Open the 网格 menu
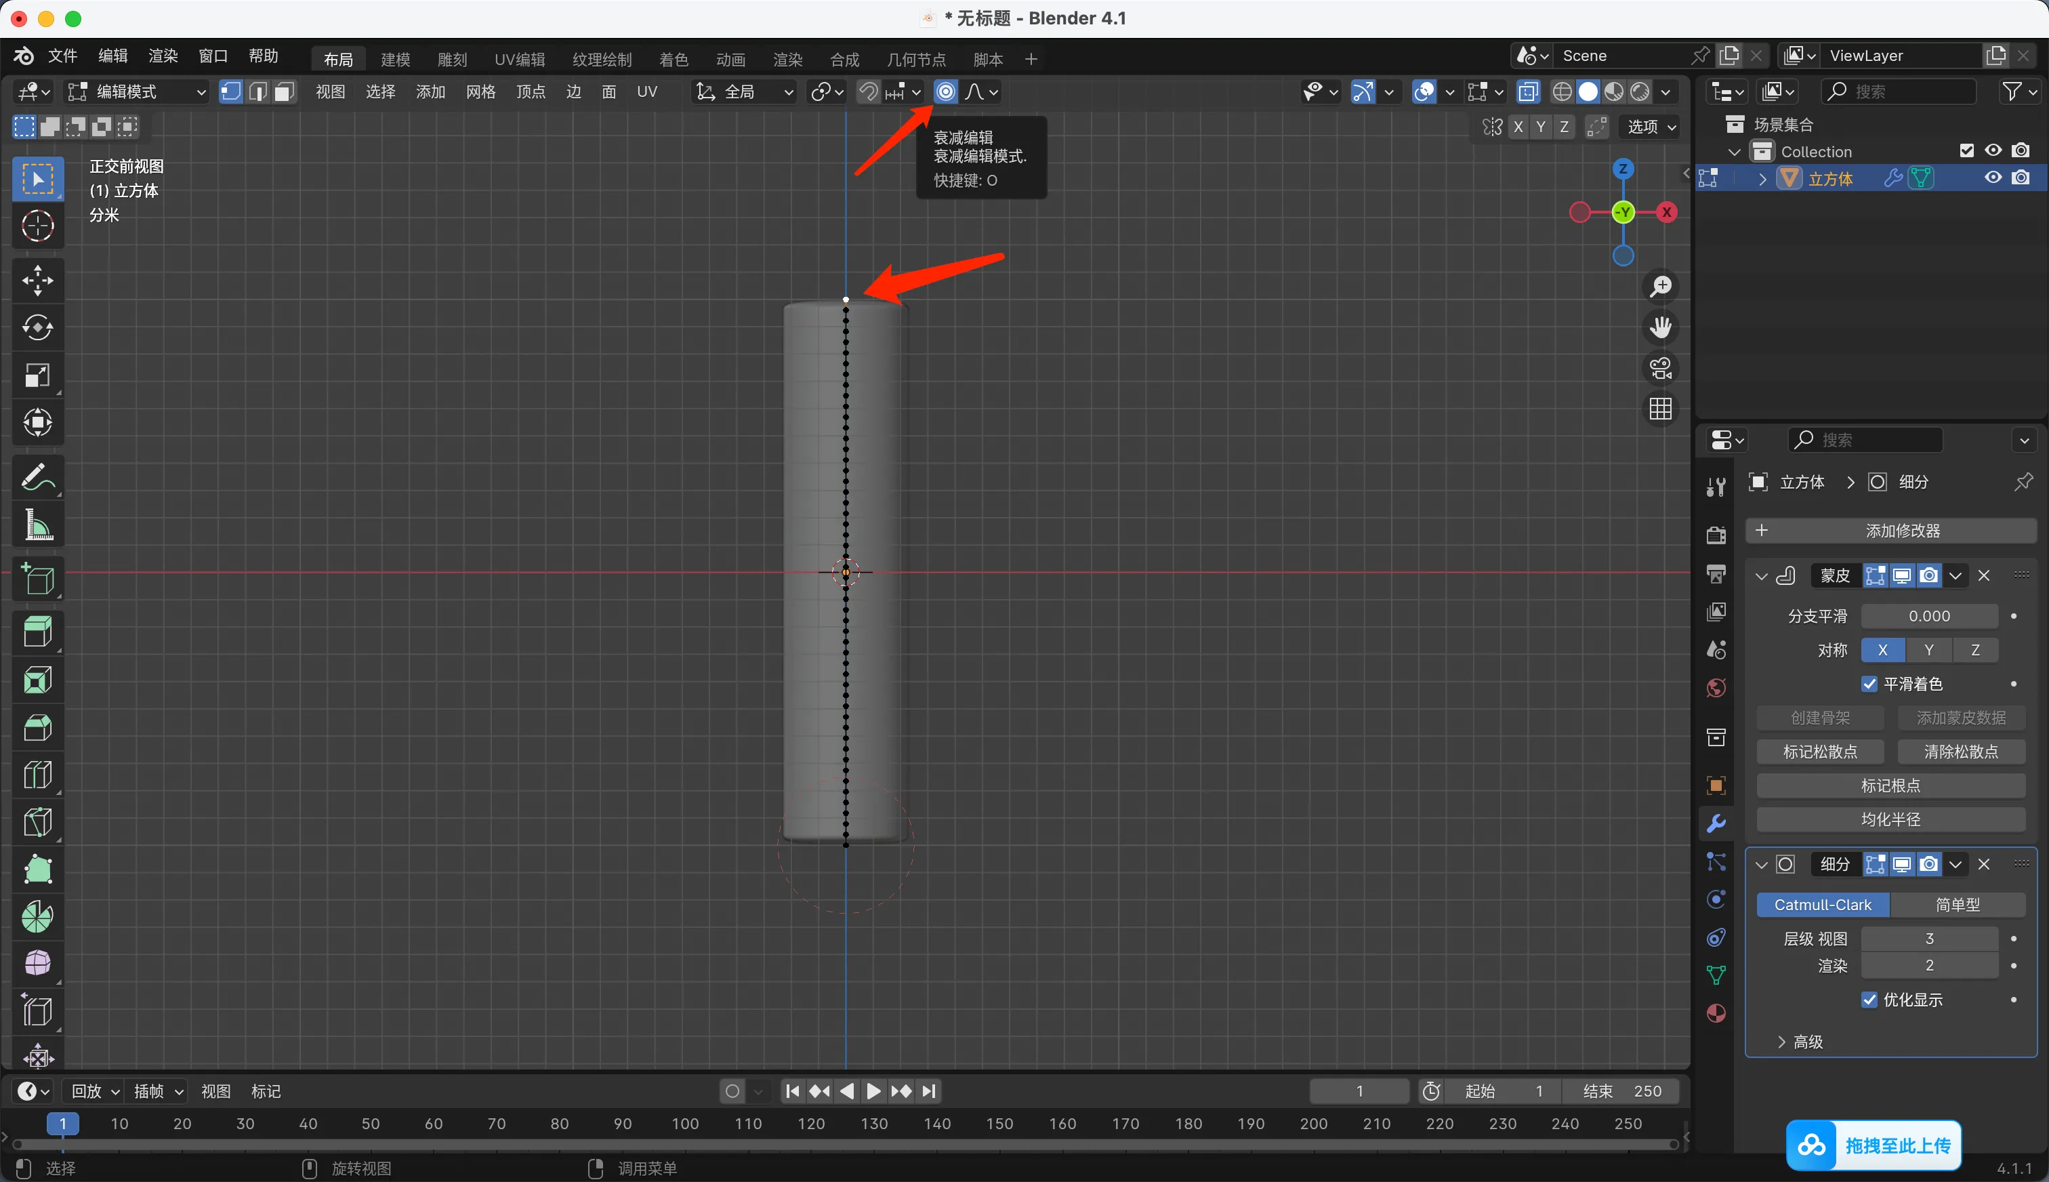Screen dimensions: 2049x1182 coord(480,91)
